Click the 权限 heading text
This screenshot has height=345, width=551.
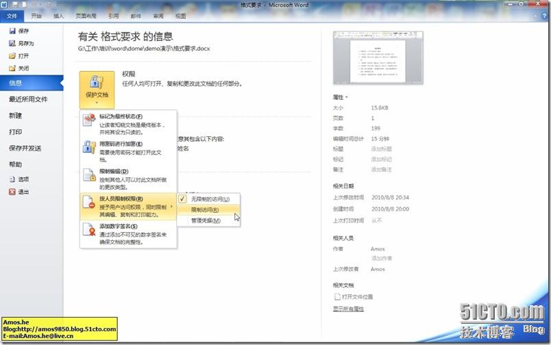[x=129, y=74]
